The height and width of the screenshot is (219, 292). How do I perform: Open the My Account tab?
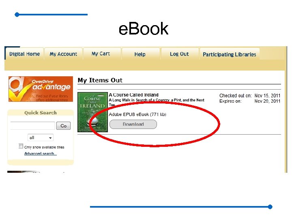coord(63,54)
